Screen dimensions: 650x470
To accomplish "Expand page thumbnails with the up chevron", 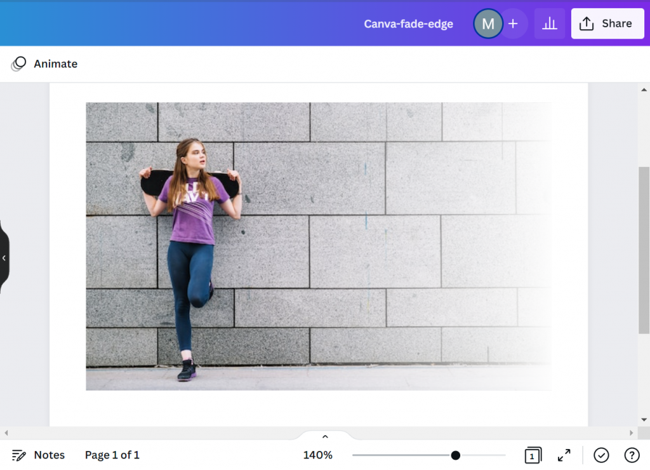I will (x=324, y=436).
